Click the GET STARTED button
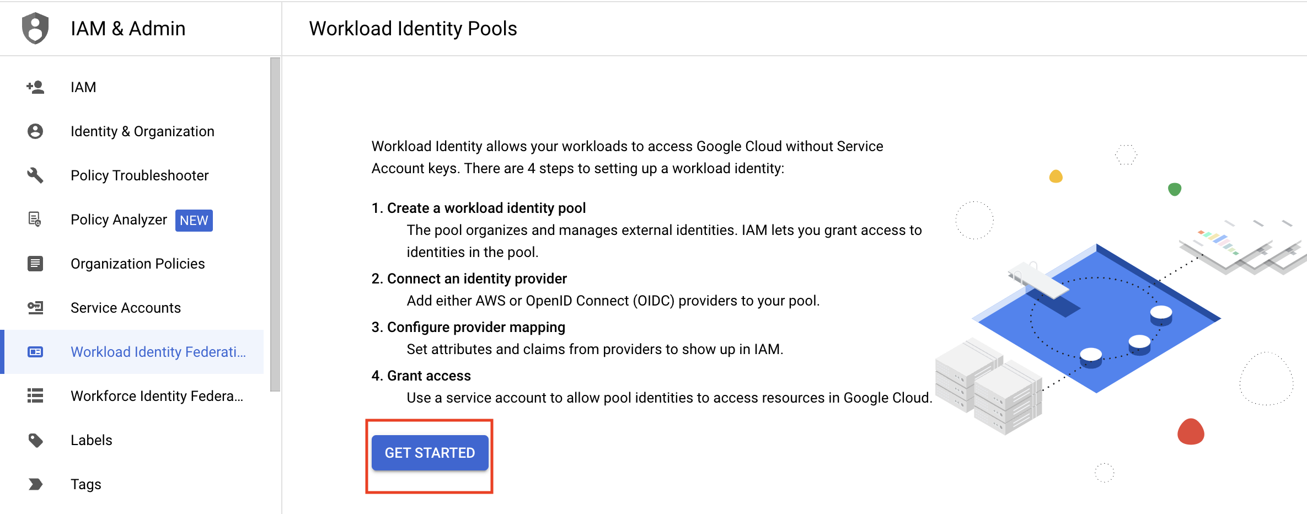Image resolution: width=1307 pixels, height=514 pixels. pos(430,452)
